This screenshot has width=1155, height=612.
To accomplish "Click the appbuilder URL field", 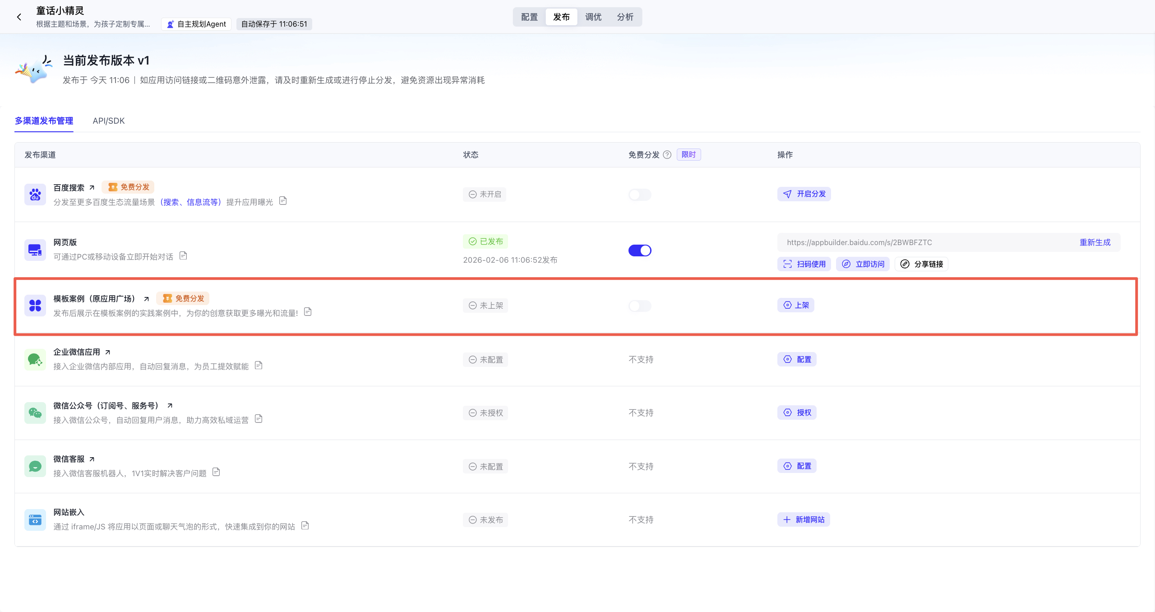I will point(859,242).
